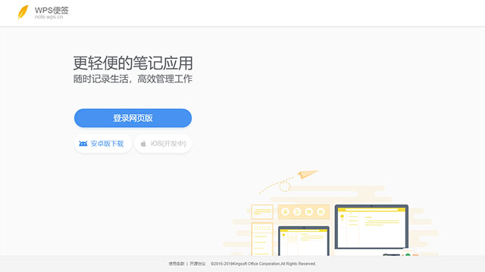
Task: Click the WPS便签 feather logo
Action: (x=23, y=12)
